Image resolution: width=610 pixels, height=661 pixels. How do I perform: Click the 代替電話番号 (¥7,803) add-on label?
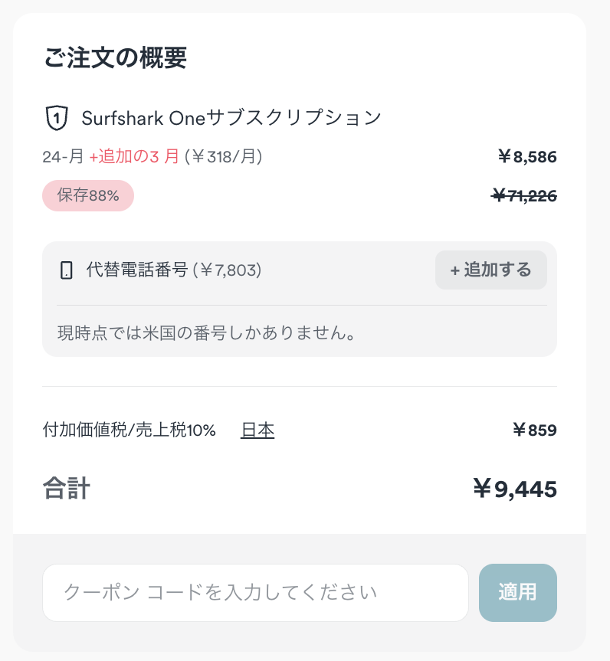(x=174, y=270)
